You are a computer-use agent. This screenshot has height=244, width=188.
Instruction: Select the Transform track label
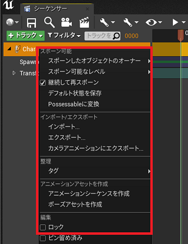click(29, 73)
